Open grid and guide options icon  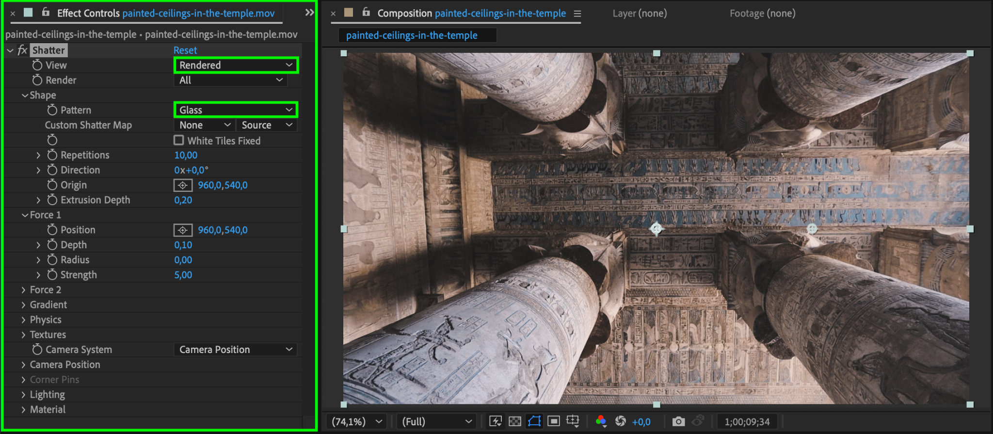573,421
